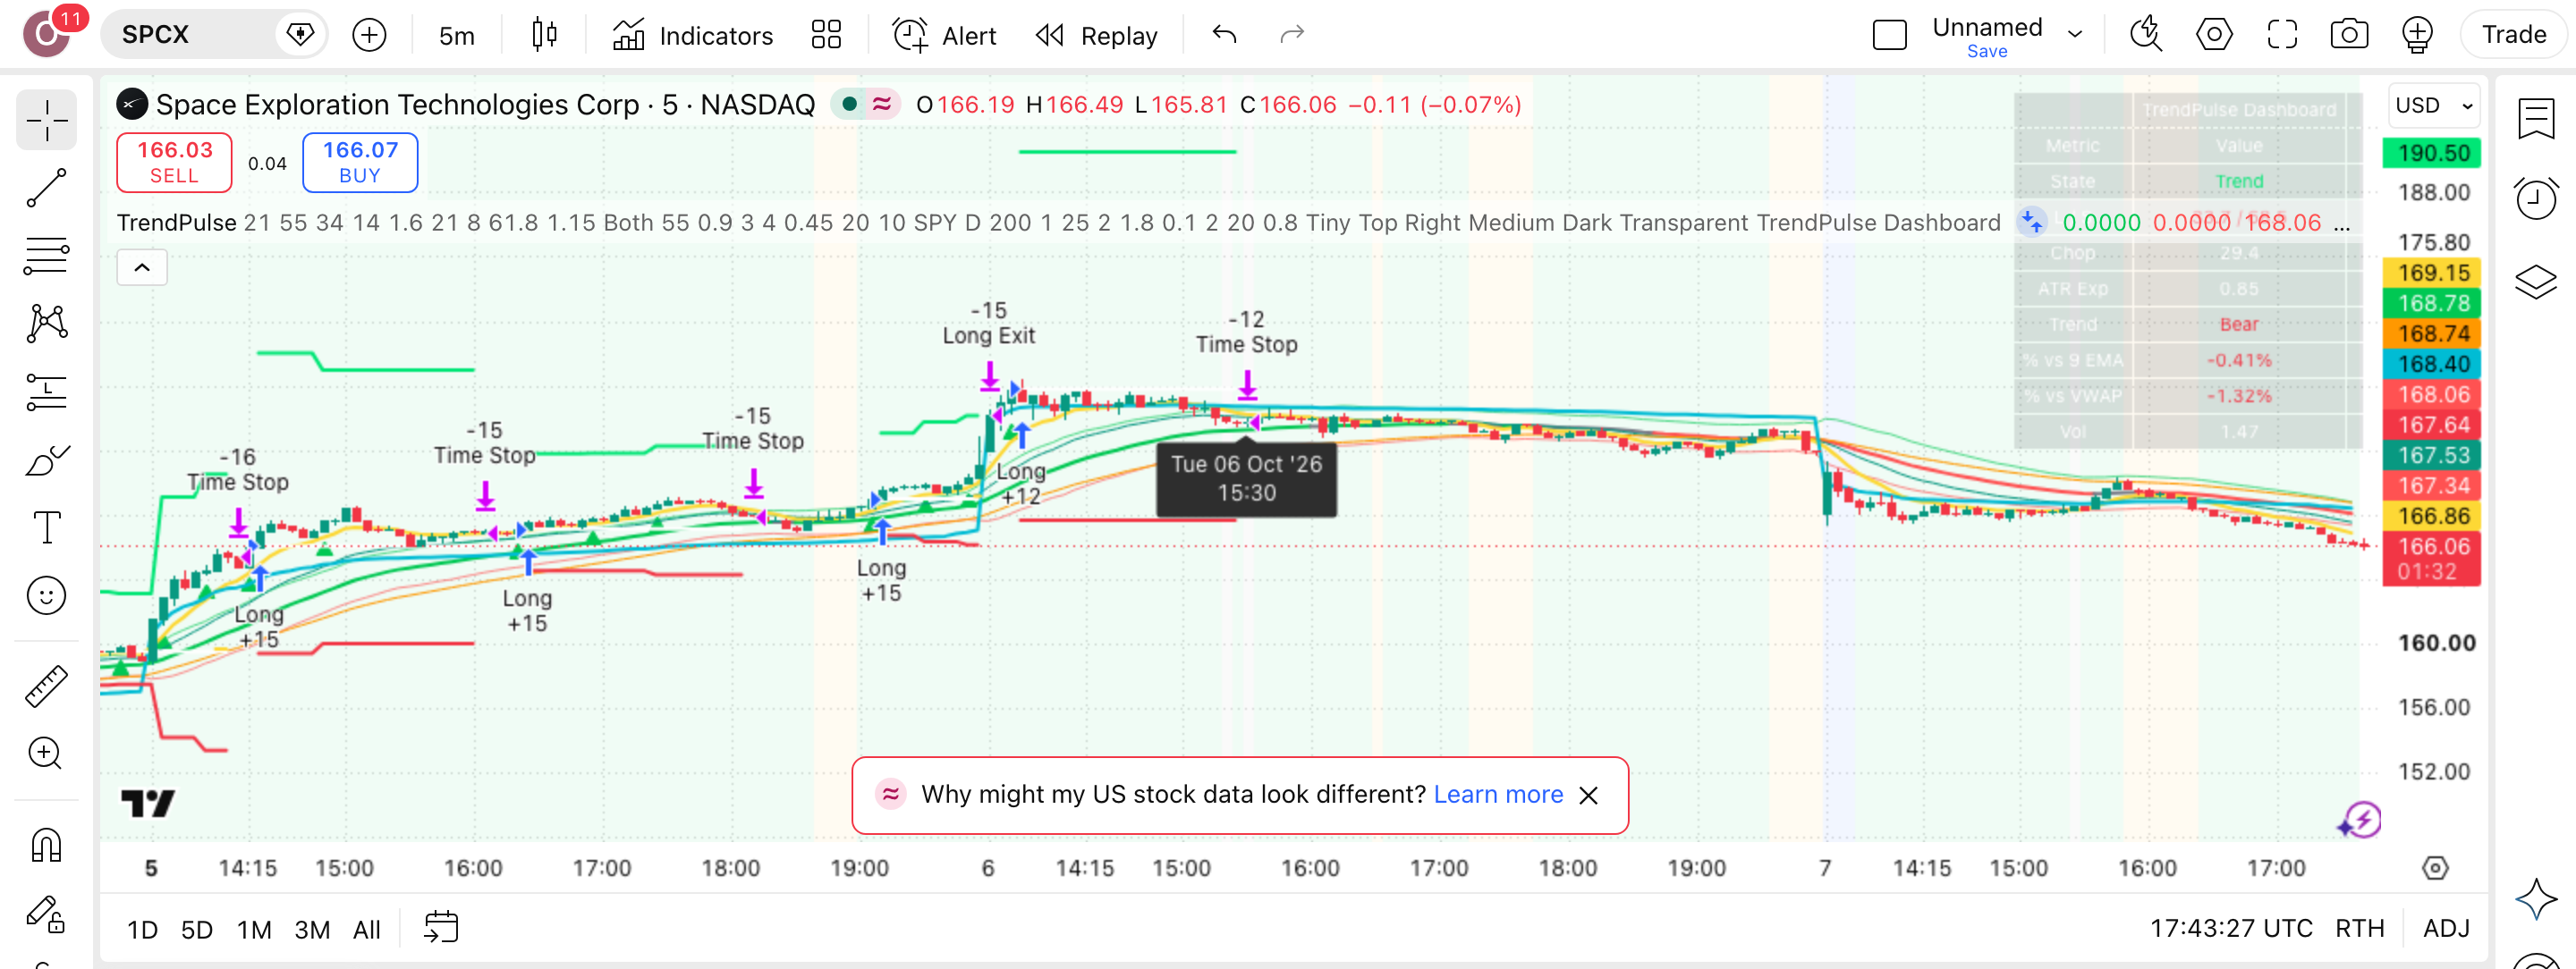2576x969 pixels.
Task: Collapse the indicator legend chevron
Action: pyautogui.click(x=142, y=266)
